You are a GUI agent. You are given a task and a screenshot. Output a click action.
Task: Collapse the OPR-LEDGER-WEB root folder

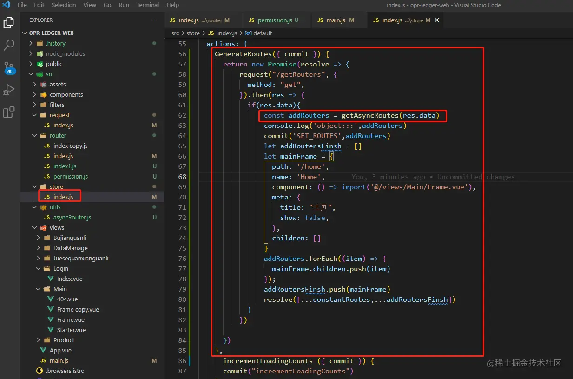[26, 33]
